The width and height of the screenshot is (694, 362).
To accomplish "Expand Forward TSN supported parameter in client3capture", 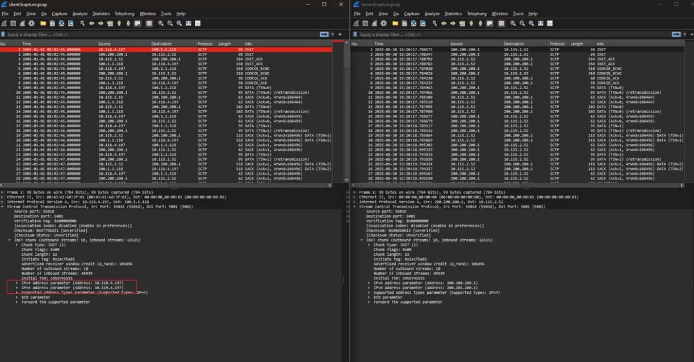I will click(17, 302).
